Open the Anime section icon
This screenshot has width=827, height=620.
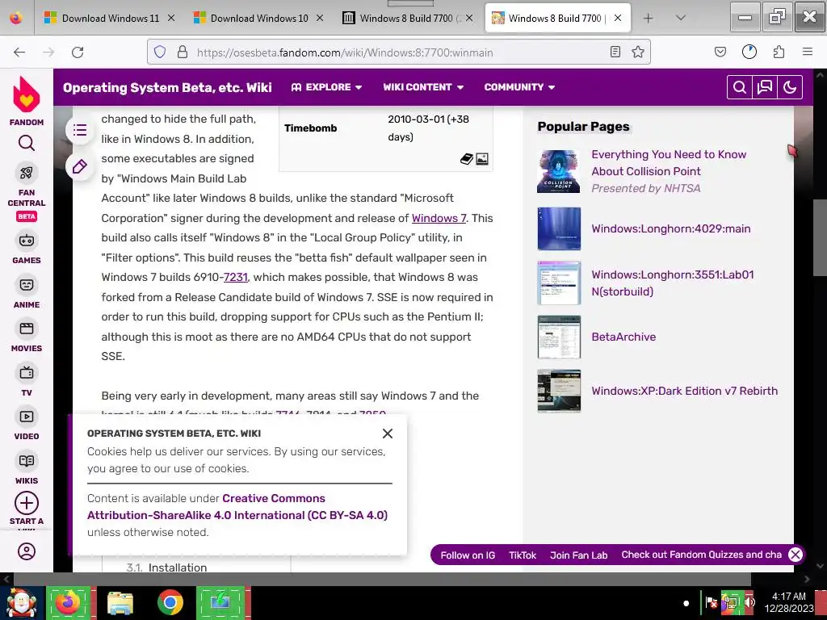[27, 285]
